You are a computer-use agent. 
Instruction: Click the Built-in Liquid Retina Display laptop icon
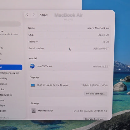tap(33, 85)
